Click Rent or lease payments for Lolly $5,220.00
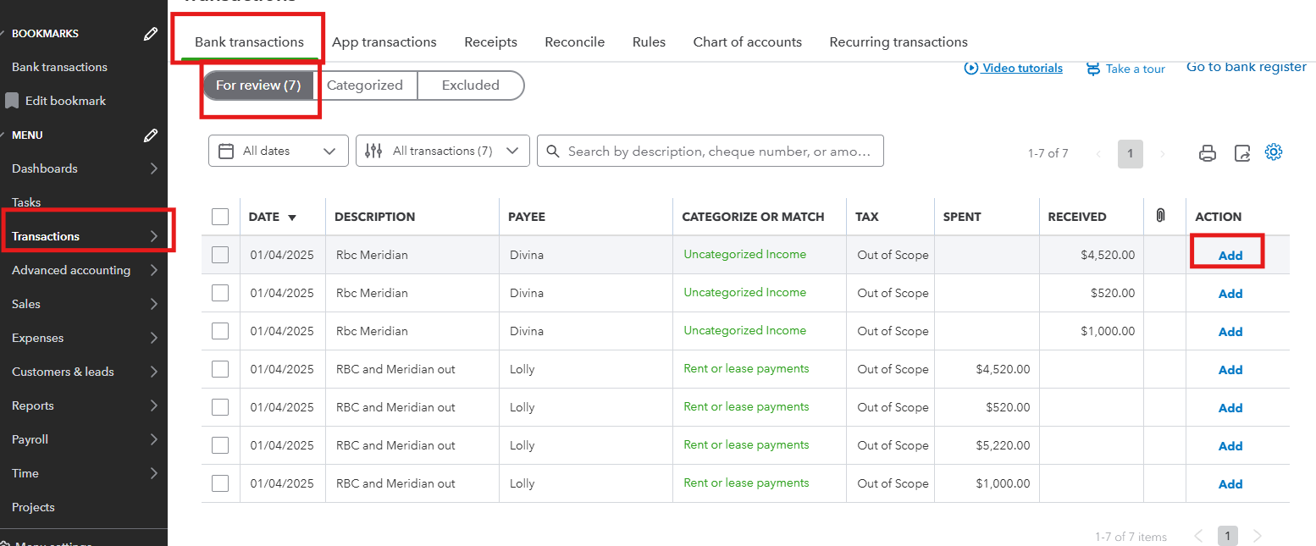Screen dimensions: 1316x546 point(746,444)
